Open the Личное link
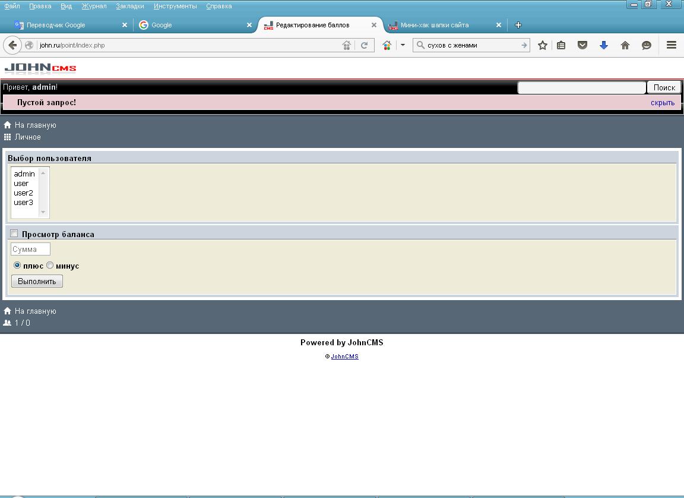 pyautogui.click(x=27, y=137)
